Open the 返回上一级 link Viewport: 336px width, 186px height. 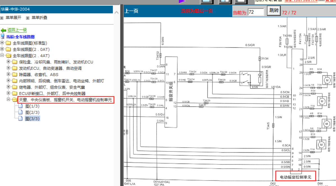click(17, 30)
